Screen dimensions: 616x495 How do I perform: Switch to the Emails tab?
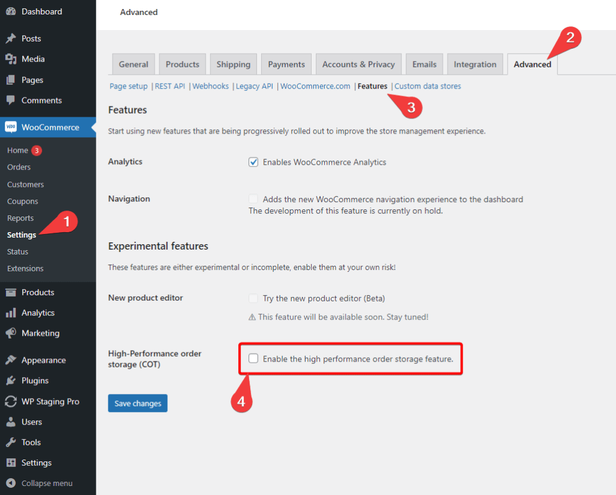click(424, 64)
